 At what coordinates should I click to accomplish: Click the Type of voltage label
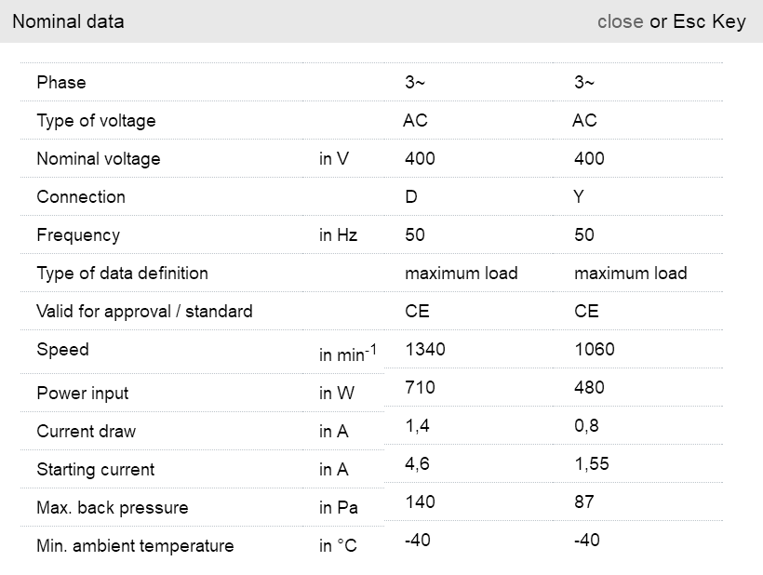point(96,121)
